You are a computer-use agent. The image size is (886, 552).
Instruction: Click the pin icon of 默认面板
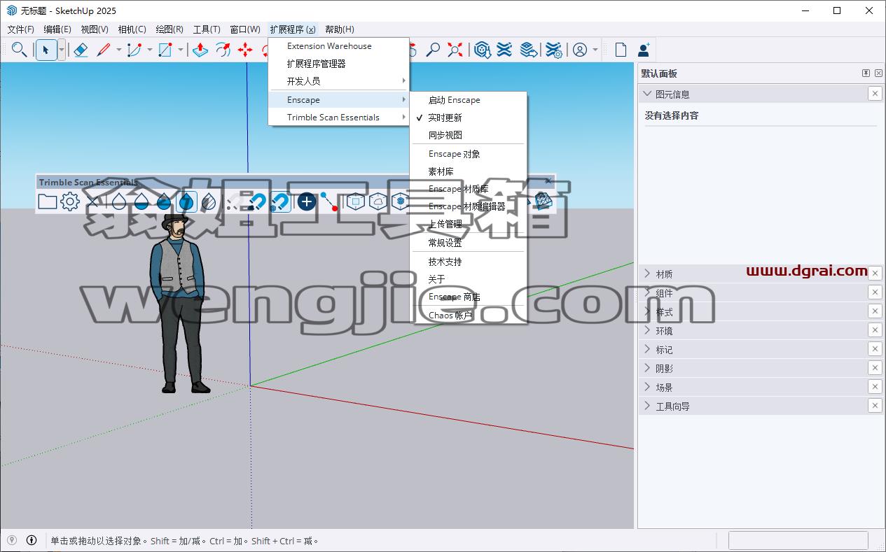866,73
